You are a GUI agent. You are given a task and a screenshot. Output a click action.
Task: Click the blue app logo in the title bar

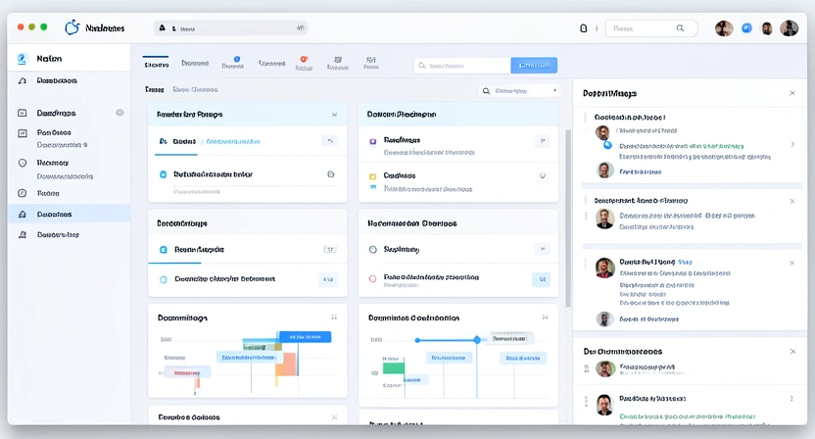[72, 27]
